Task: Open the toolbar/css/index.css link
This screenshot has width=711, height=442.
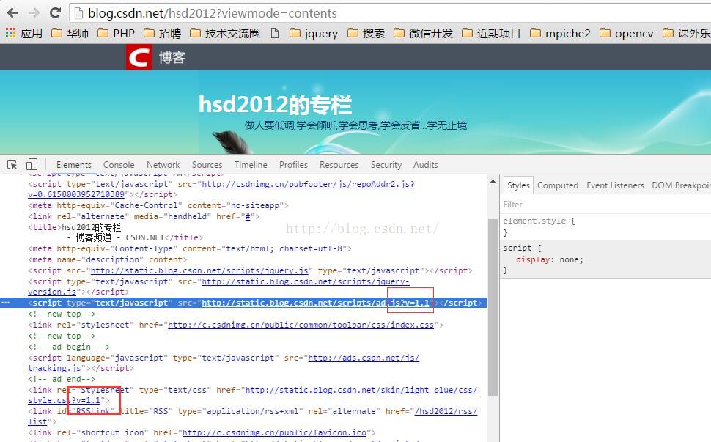Action: click(301, 325)
